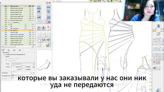Screen dimensions: 164x92
Task: Switch to the first properties tab icon
Action: [3, 50]
